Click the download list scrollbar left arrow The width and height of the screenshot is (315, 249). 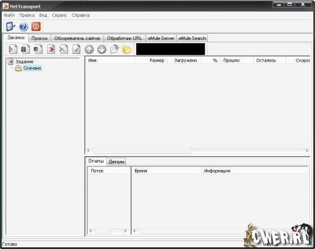pos(88,150)
